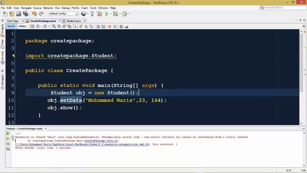Click Shift Line Left icon

click(98, 26)
